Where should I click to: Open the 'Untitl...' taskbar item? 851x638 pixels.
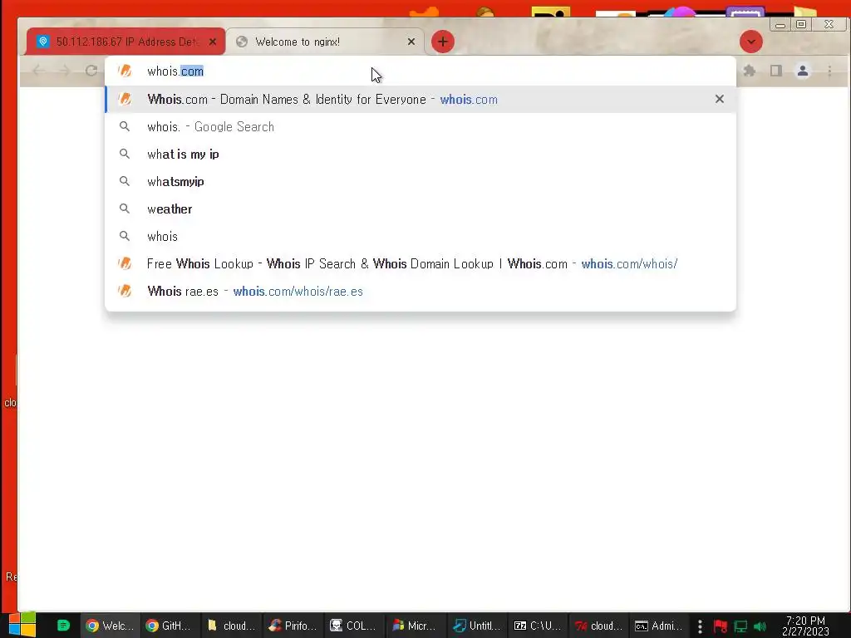point(477,626)
